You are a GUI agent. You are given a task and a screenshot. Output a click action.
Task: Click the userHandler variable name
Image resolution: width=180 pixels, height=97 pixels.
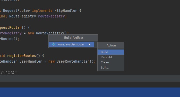tap(31, 61)
